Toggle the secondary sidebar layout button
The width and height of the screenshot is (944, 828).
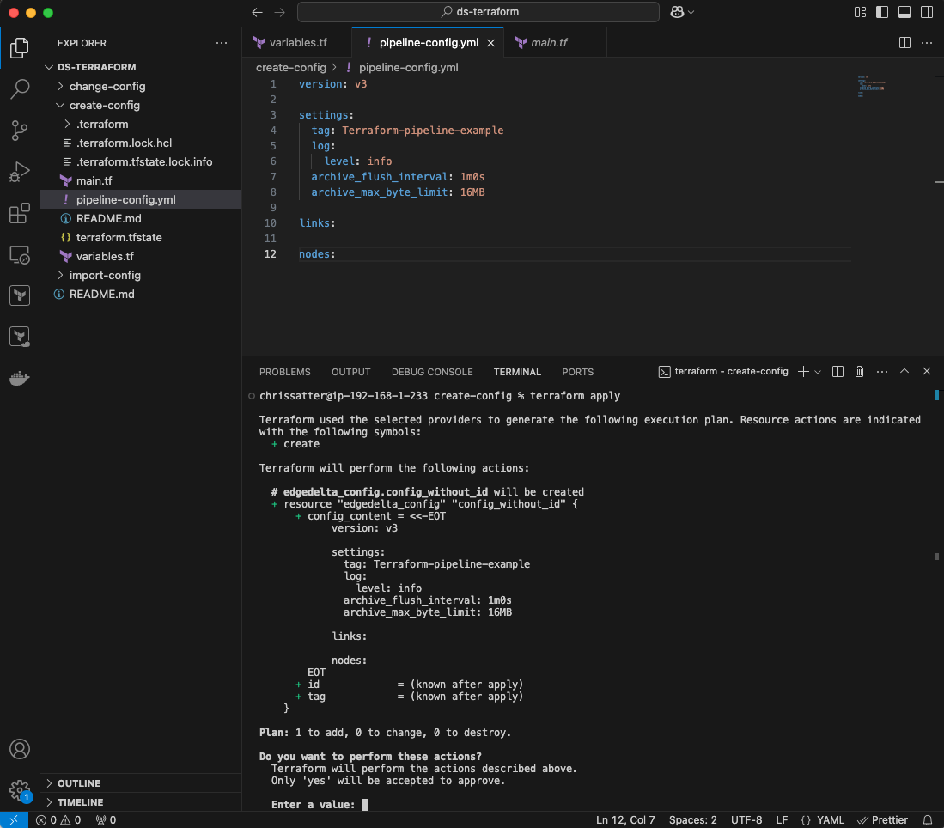[x=926, y=12]
